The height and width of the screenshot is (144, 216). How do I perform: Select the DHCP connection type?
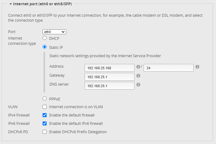click(x=44, y=38)
